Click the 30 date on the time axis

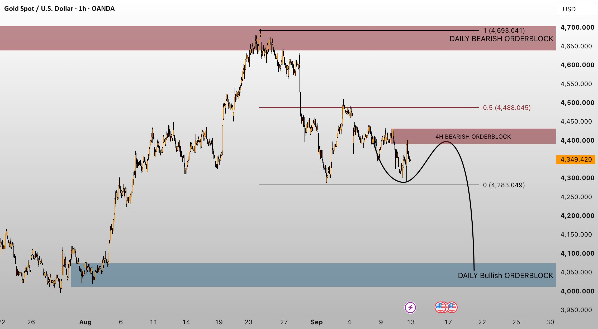click(550, 322)
